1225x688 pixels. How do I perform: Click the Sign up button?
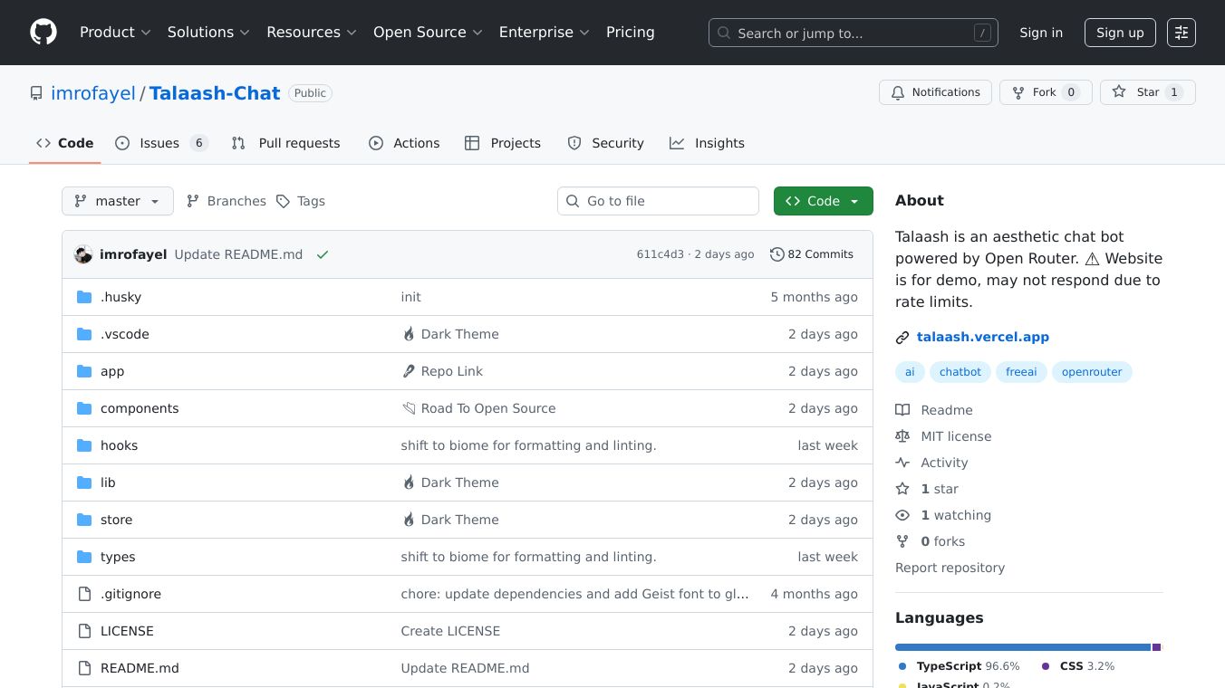pyautogui.click(x=1119, y=33)
